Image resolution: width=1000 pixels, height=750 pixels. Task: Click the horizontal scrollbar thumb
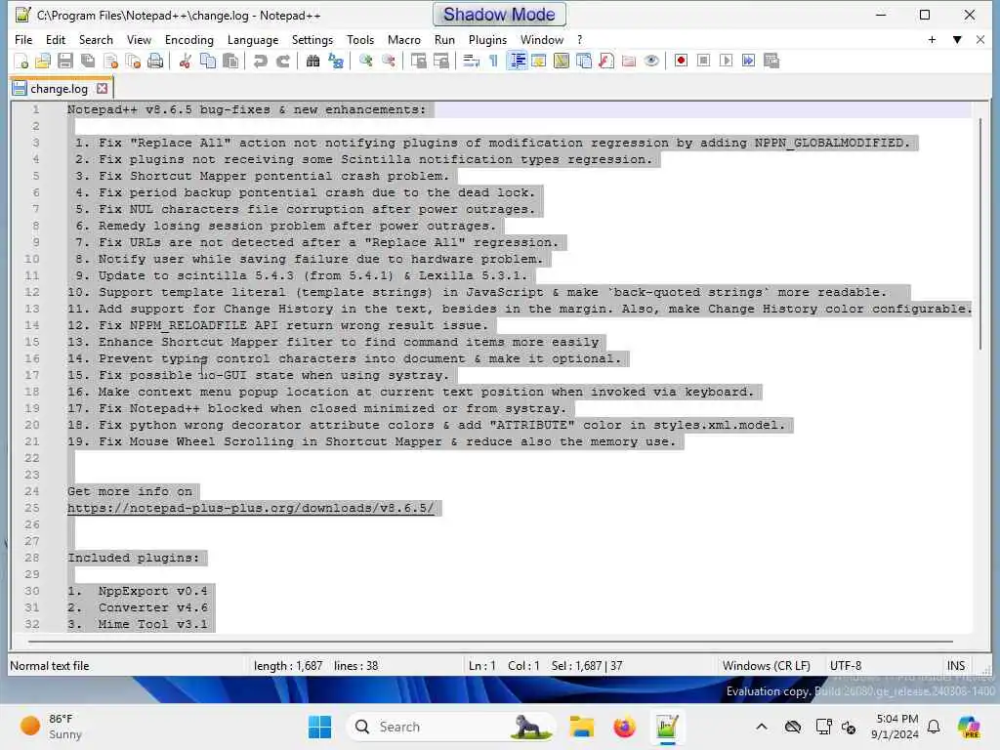coord(490,641)
